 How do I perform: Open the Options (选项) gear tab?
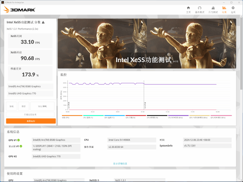pyautogui.click(x=233, y=10)
